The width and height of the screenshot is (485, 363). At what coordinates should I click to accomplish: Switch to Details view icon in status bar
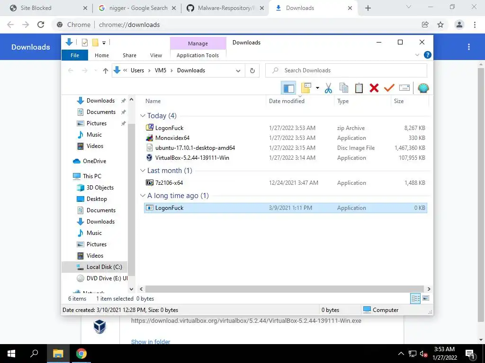tap(415, 298)
